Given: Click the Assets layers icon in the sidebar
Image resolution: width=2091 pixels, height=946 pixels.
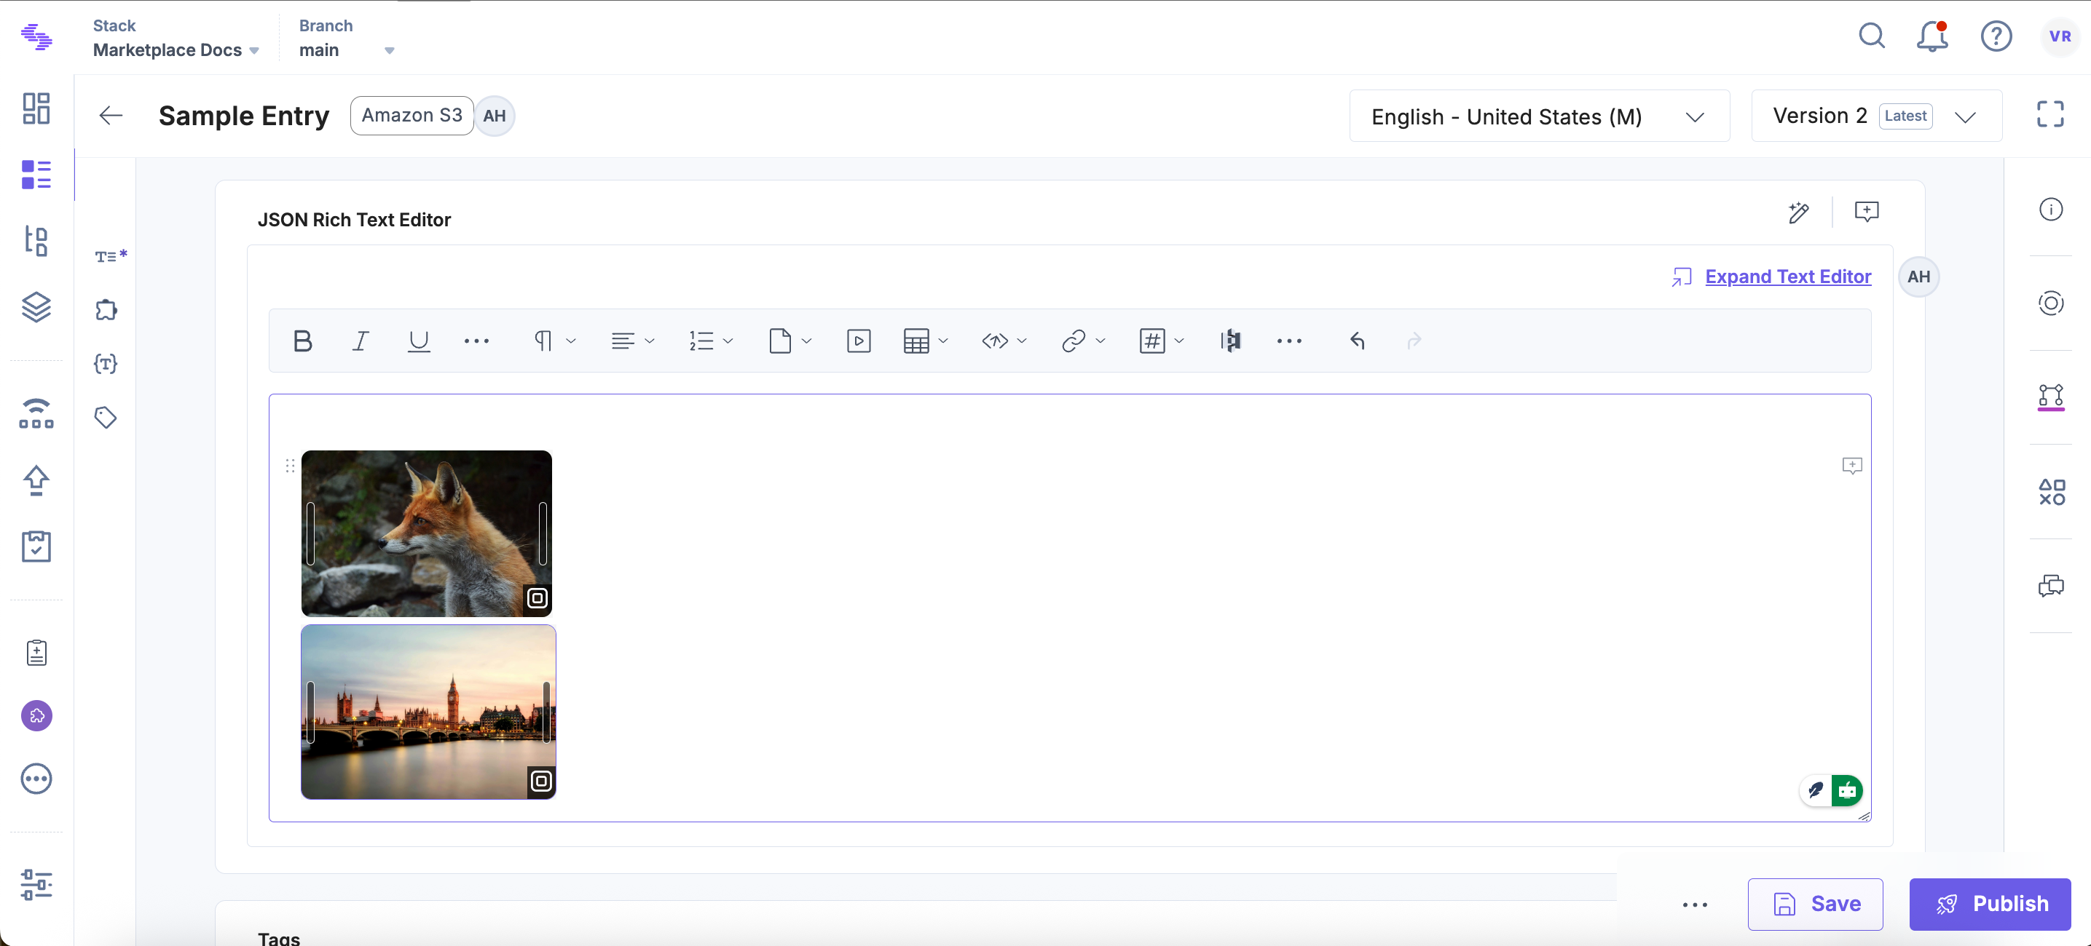Looking at the screenshot, I should click(36, 308).
